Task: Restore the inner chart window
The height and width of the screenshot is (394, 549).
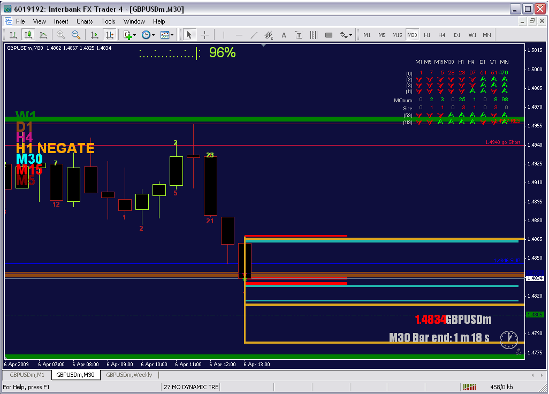Action: [532, 21]
